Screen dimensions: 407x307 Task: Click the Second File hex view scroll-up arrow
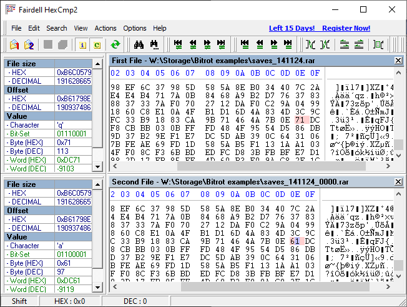(x=398, y=194)
